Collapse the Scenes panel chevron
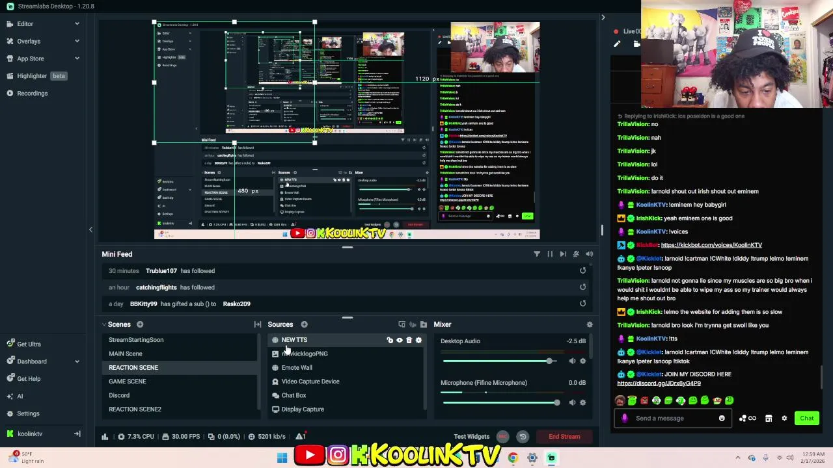Screen dimensions: 833x468 coord(103,324)
